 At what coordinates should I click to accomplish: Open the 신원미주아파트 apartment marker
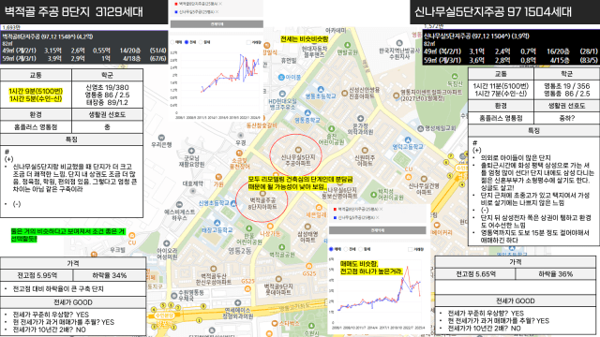point(365,150)
